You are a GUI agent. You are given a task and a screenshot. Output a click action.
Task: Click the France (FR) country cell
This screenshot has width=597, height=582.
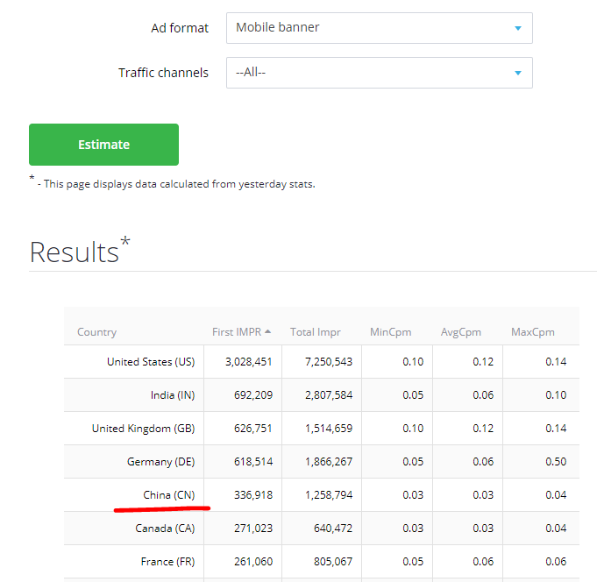pyautogui.click(x=167, y=562)
